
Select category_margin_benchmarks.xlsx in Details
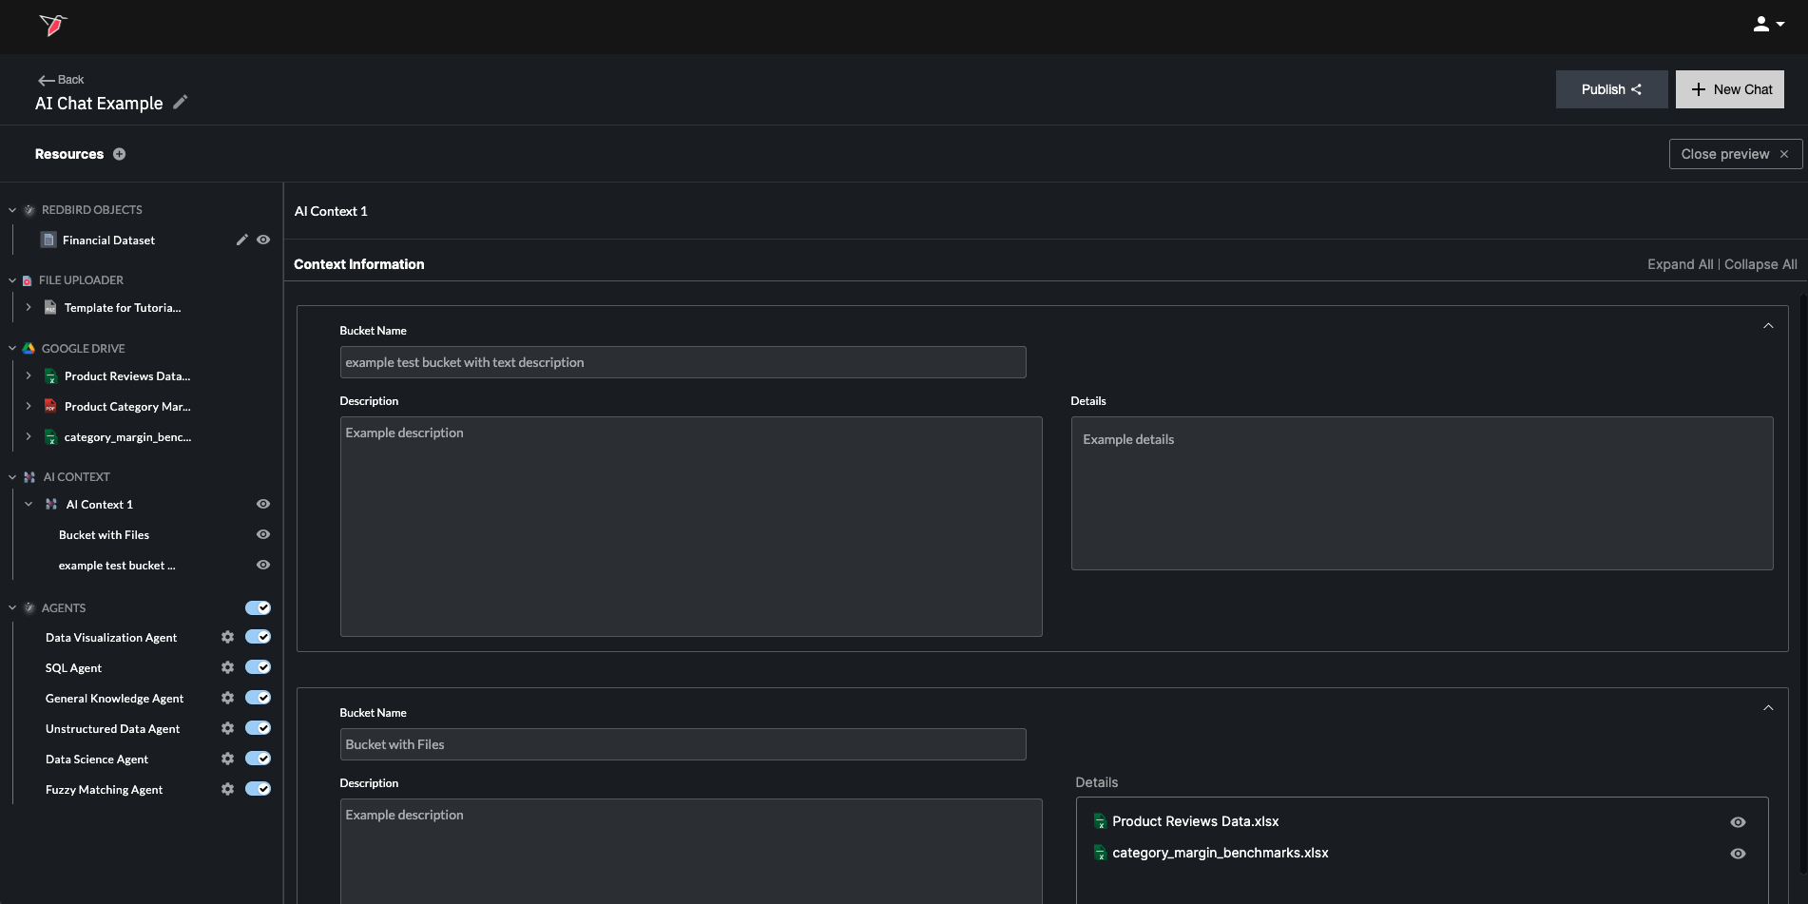tap(1221, 853)
